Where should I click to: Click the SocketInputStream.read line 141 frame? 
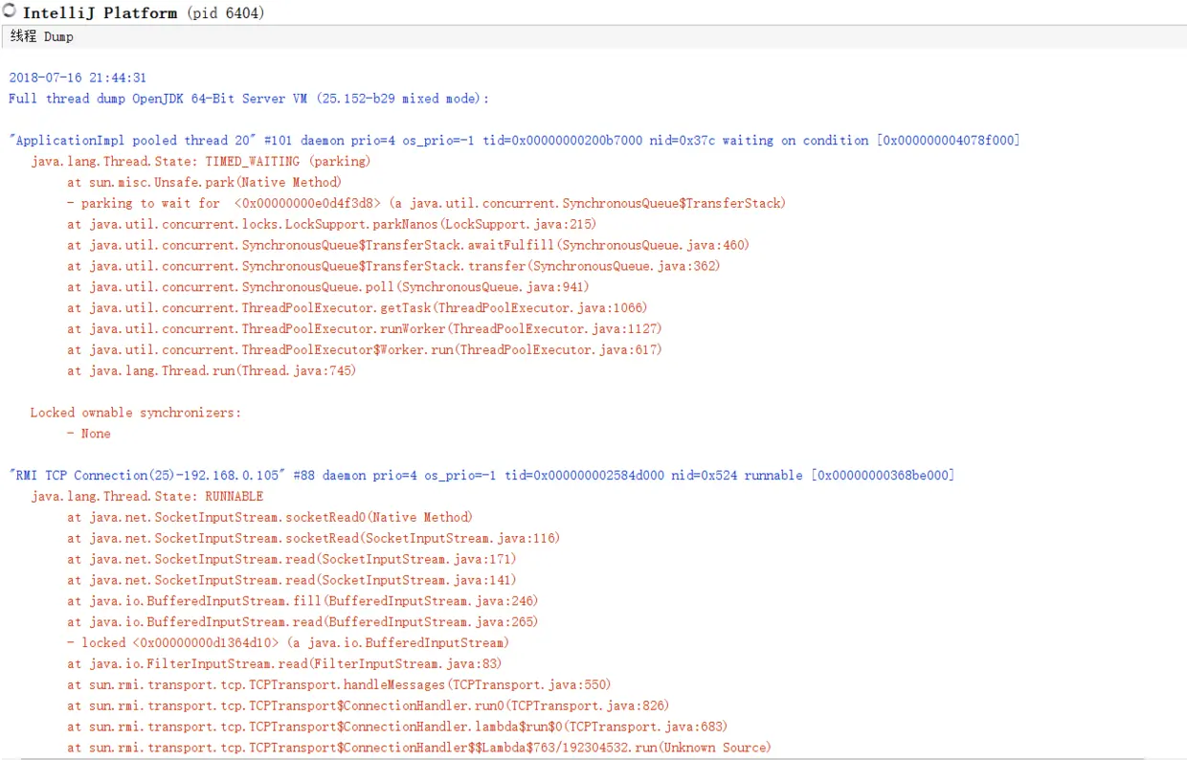click(292, 581)
